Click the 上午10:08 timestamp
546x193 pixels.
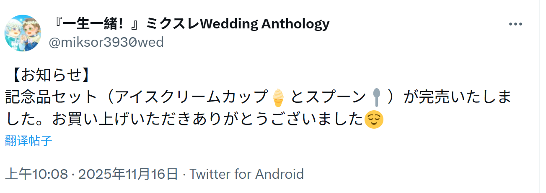36,174
